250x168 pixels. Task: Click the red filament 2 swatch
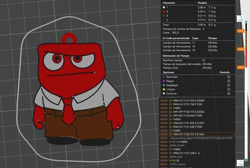pyautogui.click(x=164, y=11)
